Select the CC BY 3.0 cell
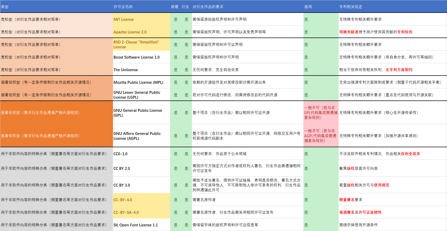447x231 pixels. pyautogui.click(x=142, y=185)
